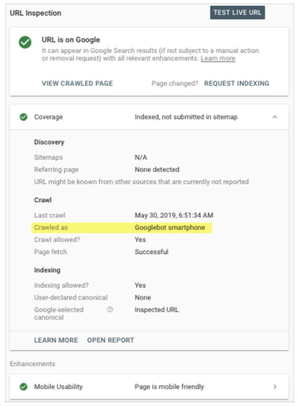Click the 'User-declared canonical' label

[x=71, y=298]
